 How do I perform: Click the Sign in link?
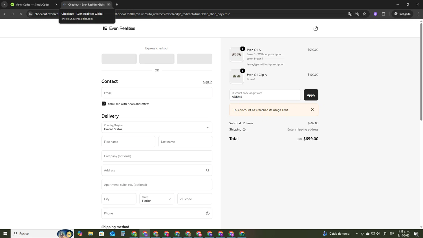click(208, 82)
